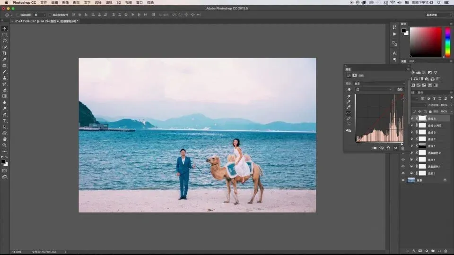The width and height of the screenshot is (454, 255).
Task: Open the 图层 menu in the menu bar
Action: pos(76,2)
